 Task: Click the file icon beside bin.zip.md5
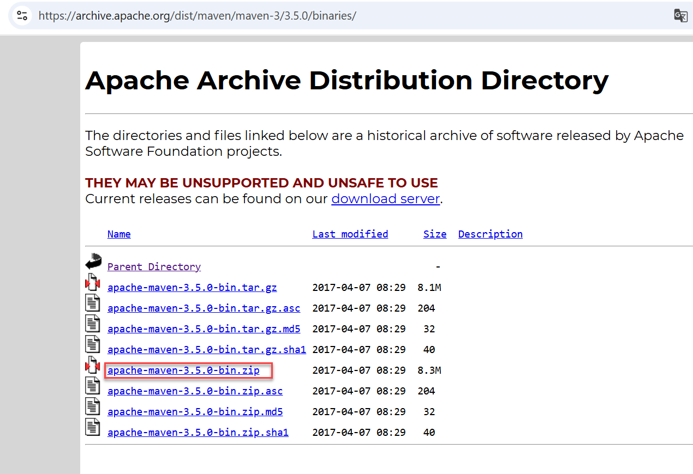coord(93,406)
